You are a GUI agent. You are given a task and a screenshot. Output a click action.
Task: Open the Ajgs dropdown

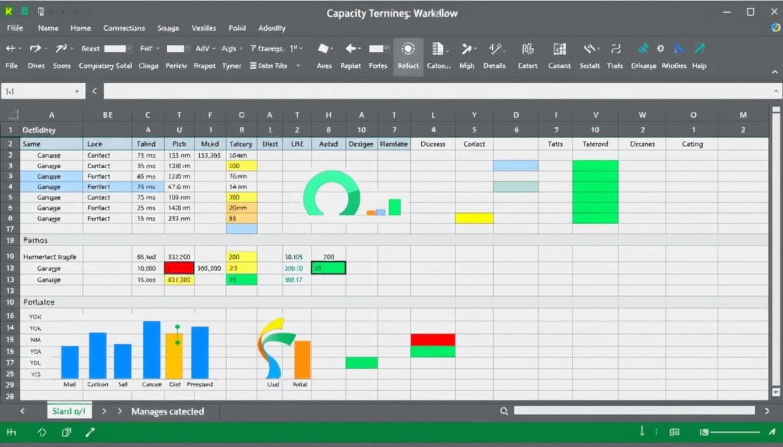coord(239,49)
